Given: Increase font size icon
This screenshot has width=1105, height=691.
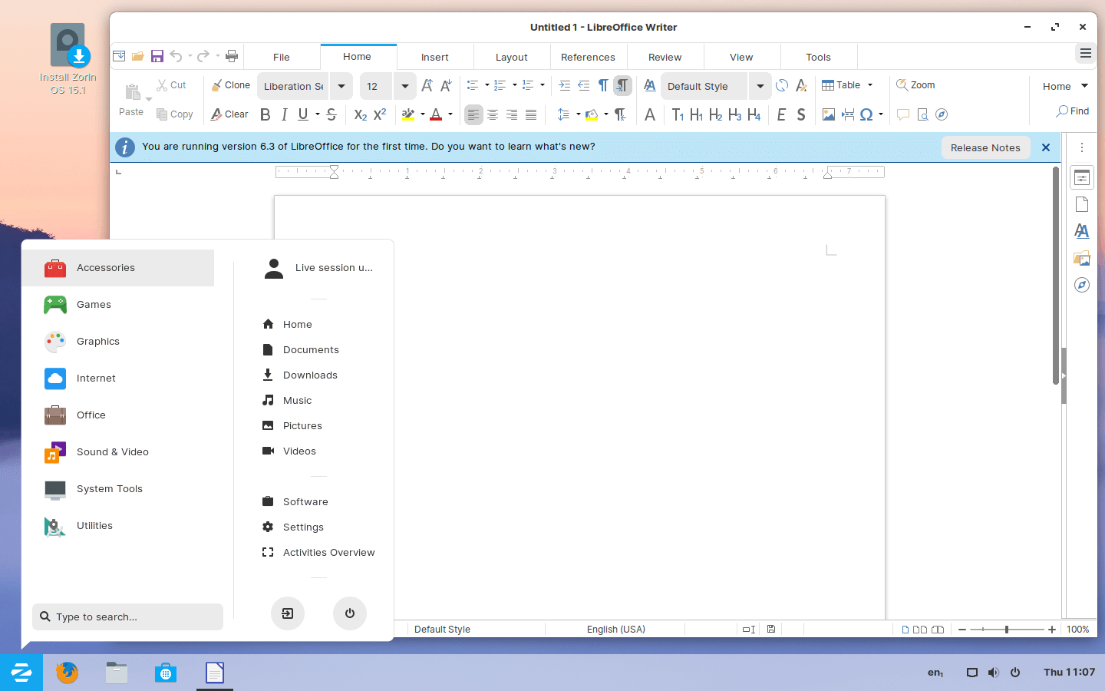Looking at the screenshot, I should (x=427, y=85).
